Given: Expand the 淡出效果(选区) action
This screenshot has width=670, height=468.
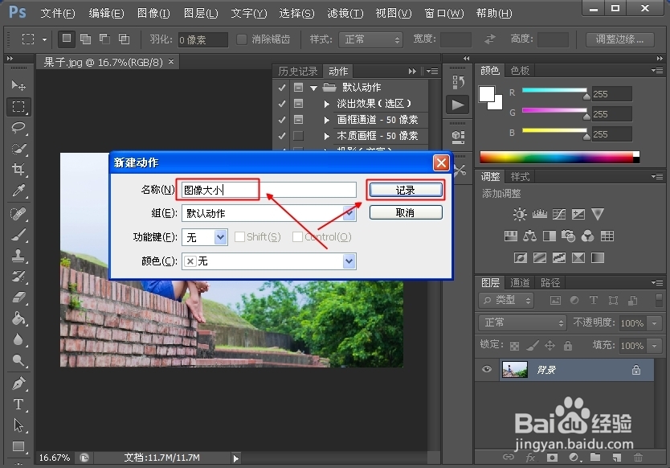Looking at the screenshot, I should 327,104.
